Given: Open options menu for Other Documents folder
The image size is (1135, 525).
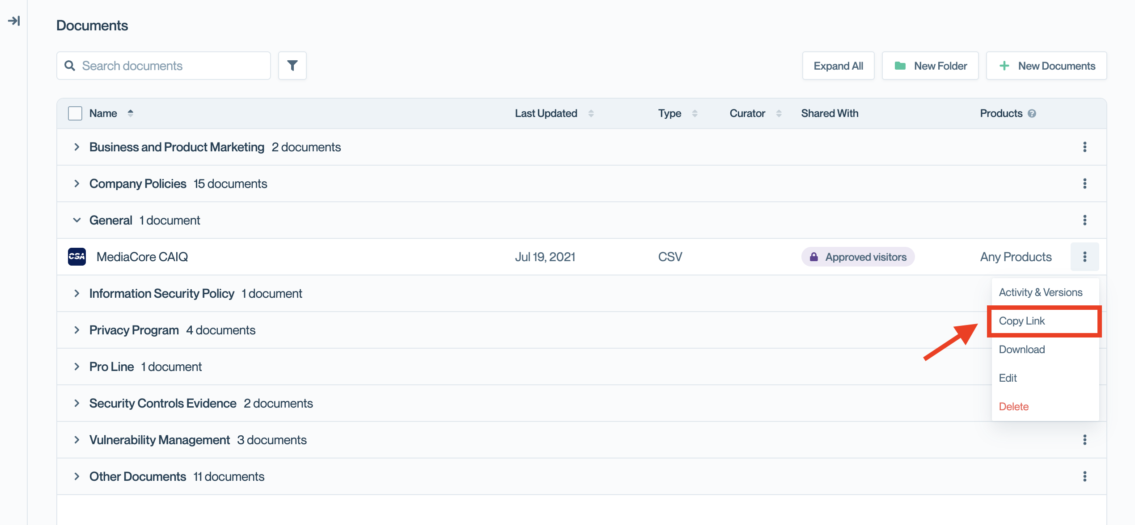Looking at the screenshot, I should pos(1084,476).
